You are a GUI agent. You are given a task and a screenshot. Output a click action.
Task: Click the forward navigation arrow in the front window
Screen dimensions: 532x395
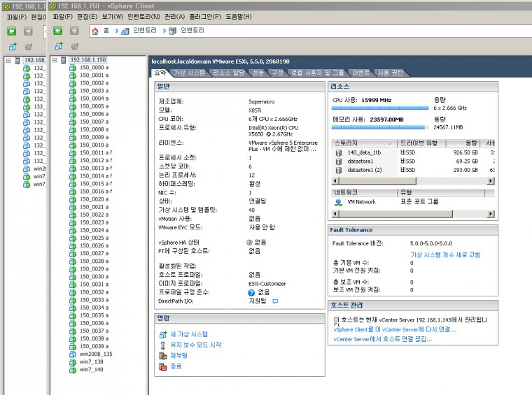tap(74, 31)
